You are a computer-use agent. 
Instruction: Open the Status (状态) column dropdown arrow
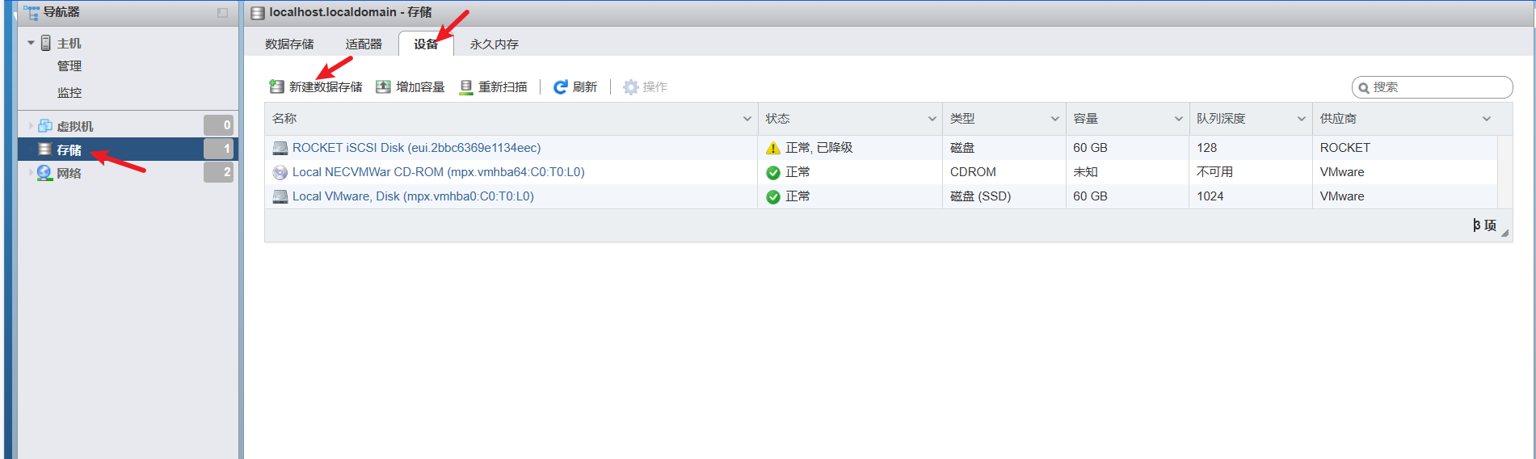tap(932, 119)
